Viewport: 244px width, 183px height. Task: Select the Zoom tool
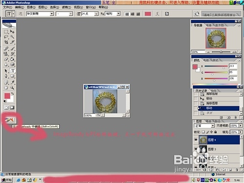(12, 88)
